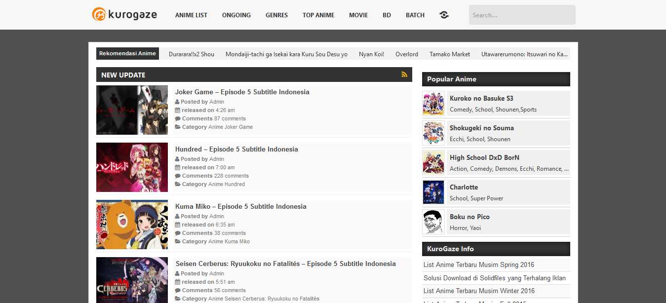Open Kuma Miko post thumbnail
The height and width of the screenshot is (303, 666).
(132, 225)
